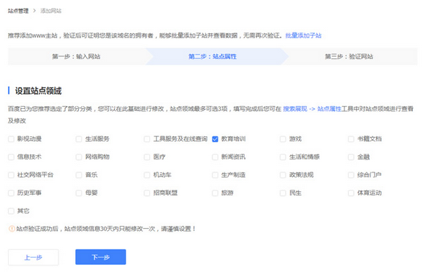Check the 历史军事 checkbox
The height and width of the screenshot is (272, 436).
[11, 193]
